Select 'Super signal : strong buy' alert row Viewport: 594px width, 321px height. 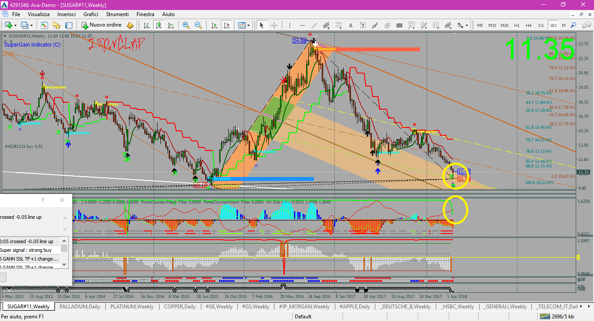point(30,250)
